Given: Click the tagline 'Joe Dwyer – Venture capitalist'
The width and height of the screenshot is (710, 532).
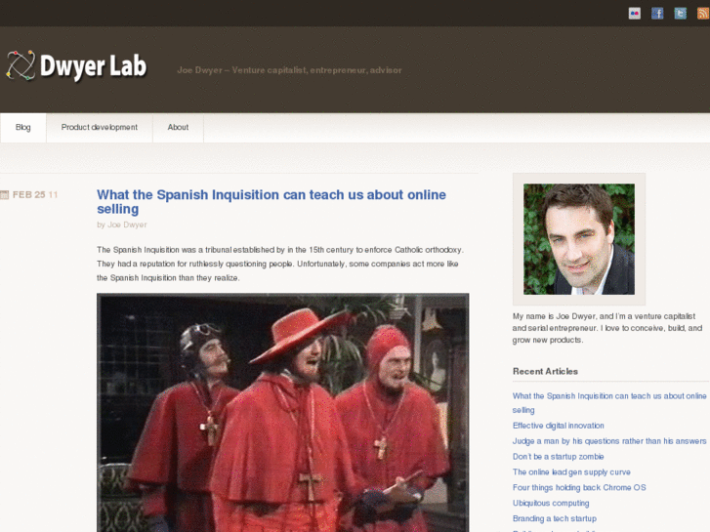Looking at the screenshot, I should coord(289,70).
